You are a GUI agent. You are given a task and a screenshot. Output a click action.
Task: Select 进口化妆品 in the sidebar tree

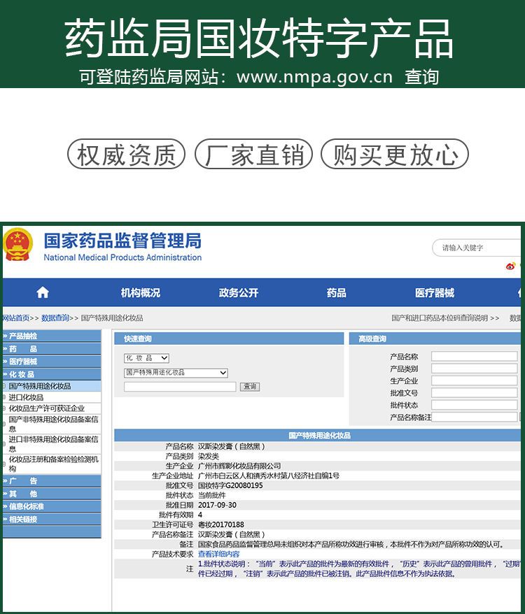pos(26,397)
